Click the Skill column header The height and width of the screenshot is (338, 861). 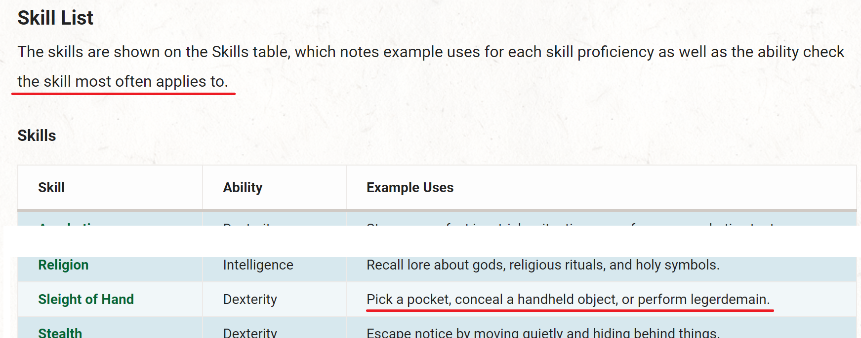(51, 188)
